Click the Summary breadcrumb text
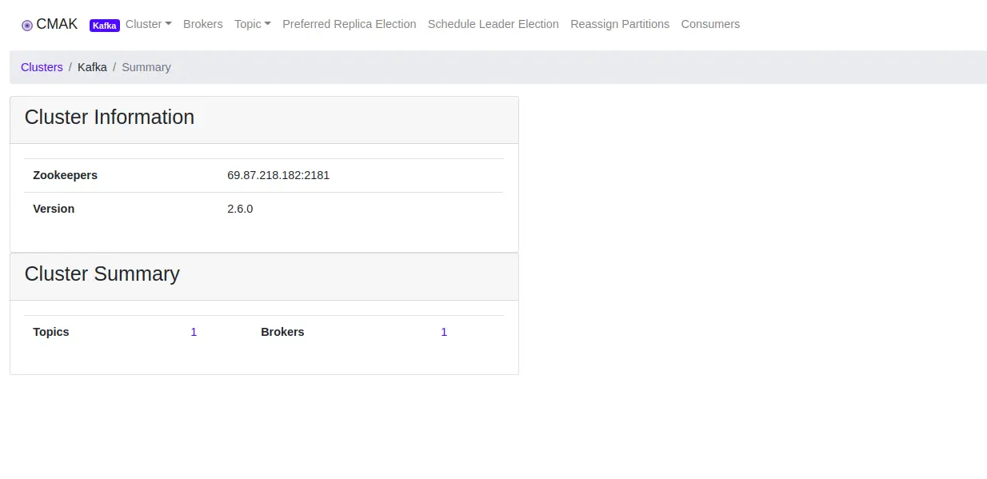The image size is (987, 479). [146, 67]
